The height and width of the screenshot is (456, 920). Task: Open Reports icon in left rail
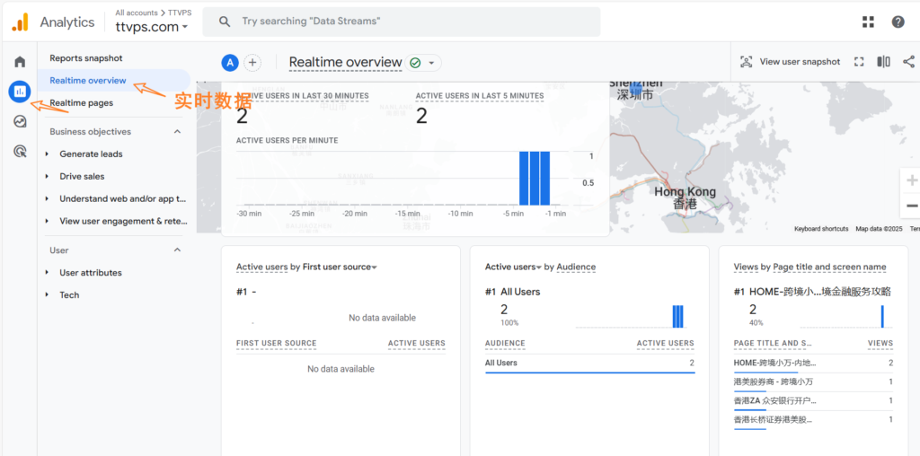(19, 92)
